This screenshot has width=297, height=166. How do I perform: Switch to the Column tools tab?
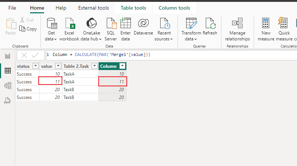[x=174, y=8]
